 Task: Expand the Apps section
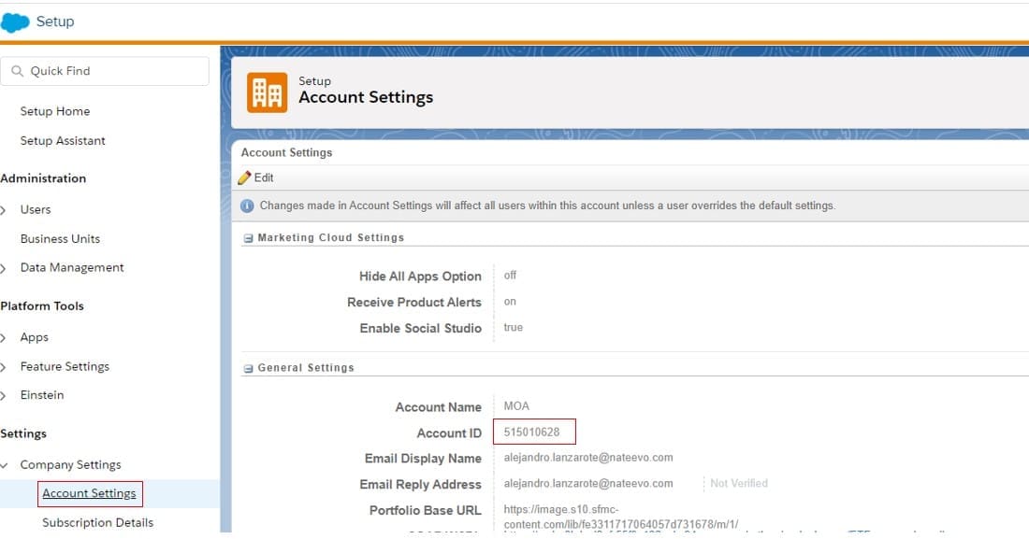coord(5,338)
